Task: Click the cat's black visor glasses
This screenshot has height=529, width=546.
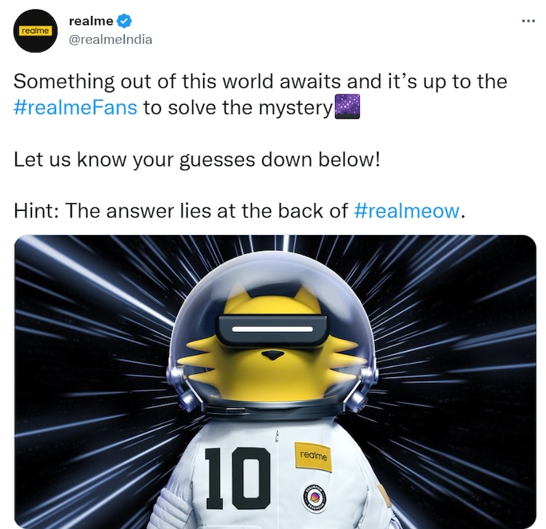Action: pyautogui.click(x=273, y=330)
